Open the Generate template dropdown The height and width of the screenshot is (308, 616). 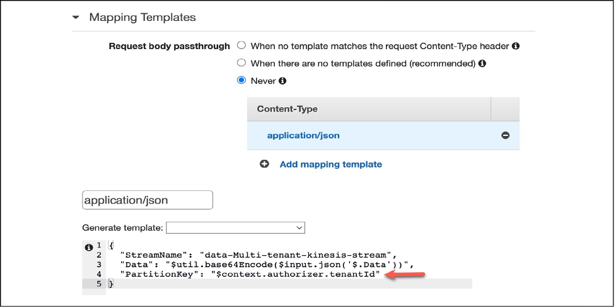point(235,227)
